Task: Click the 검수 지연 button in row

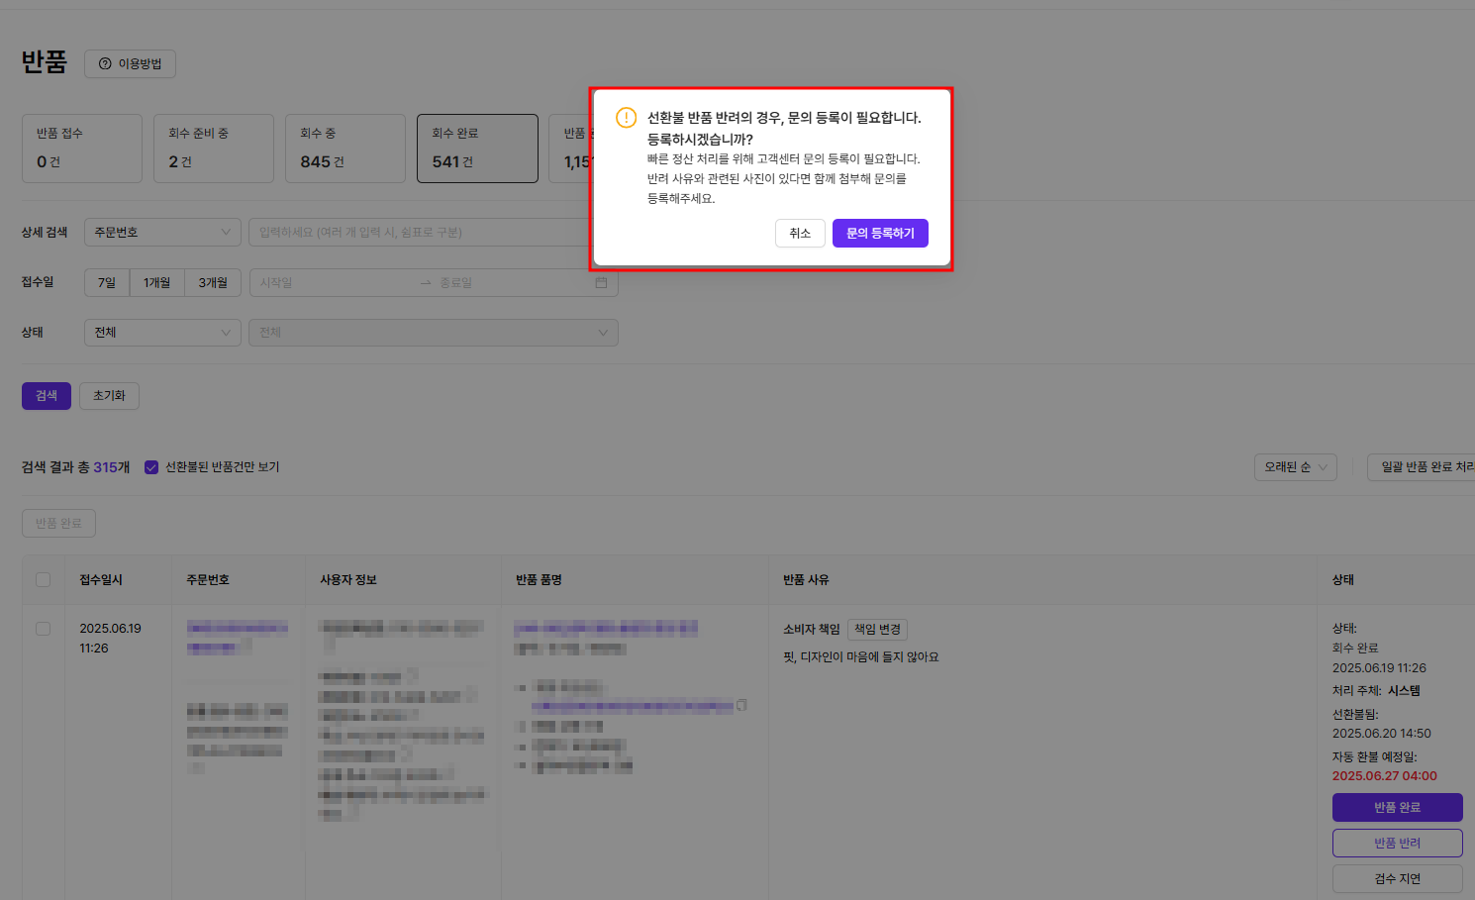Action: pos(1397,878)
